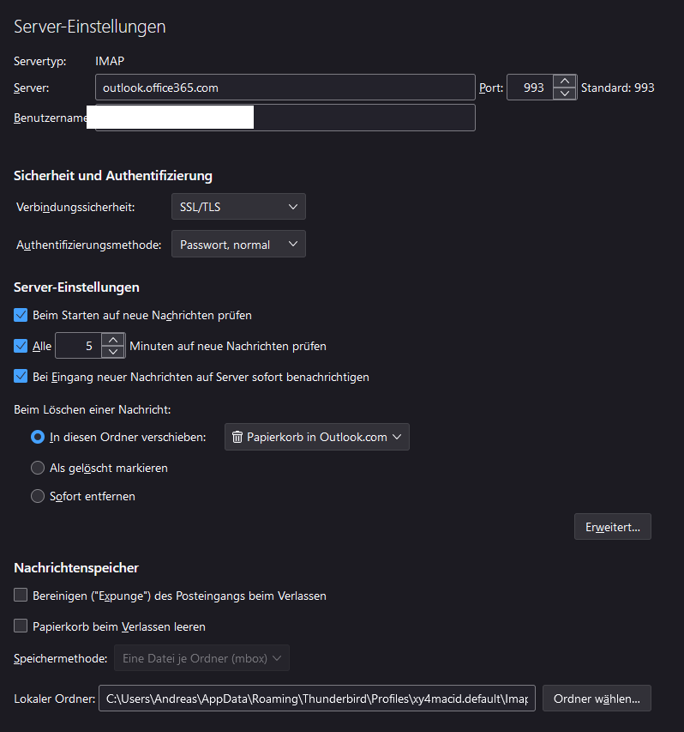Click the trash icon in the Papierkorb dropdown
Screen dimensions: 684x732
[237, 437]
